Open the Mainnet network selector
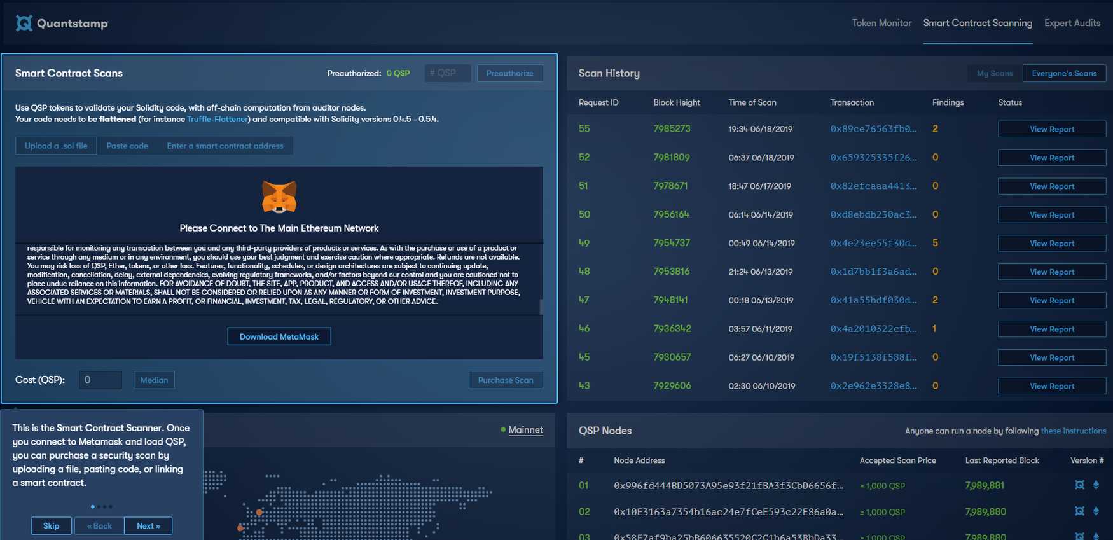The width and height of the screenshot is (1113, 540). tap(525, 429)
